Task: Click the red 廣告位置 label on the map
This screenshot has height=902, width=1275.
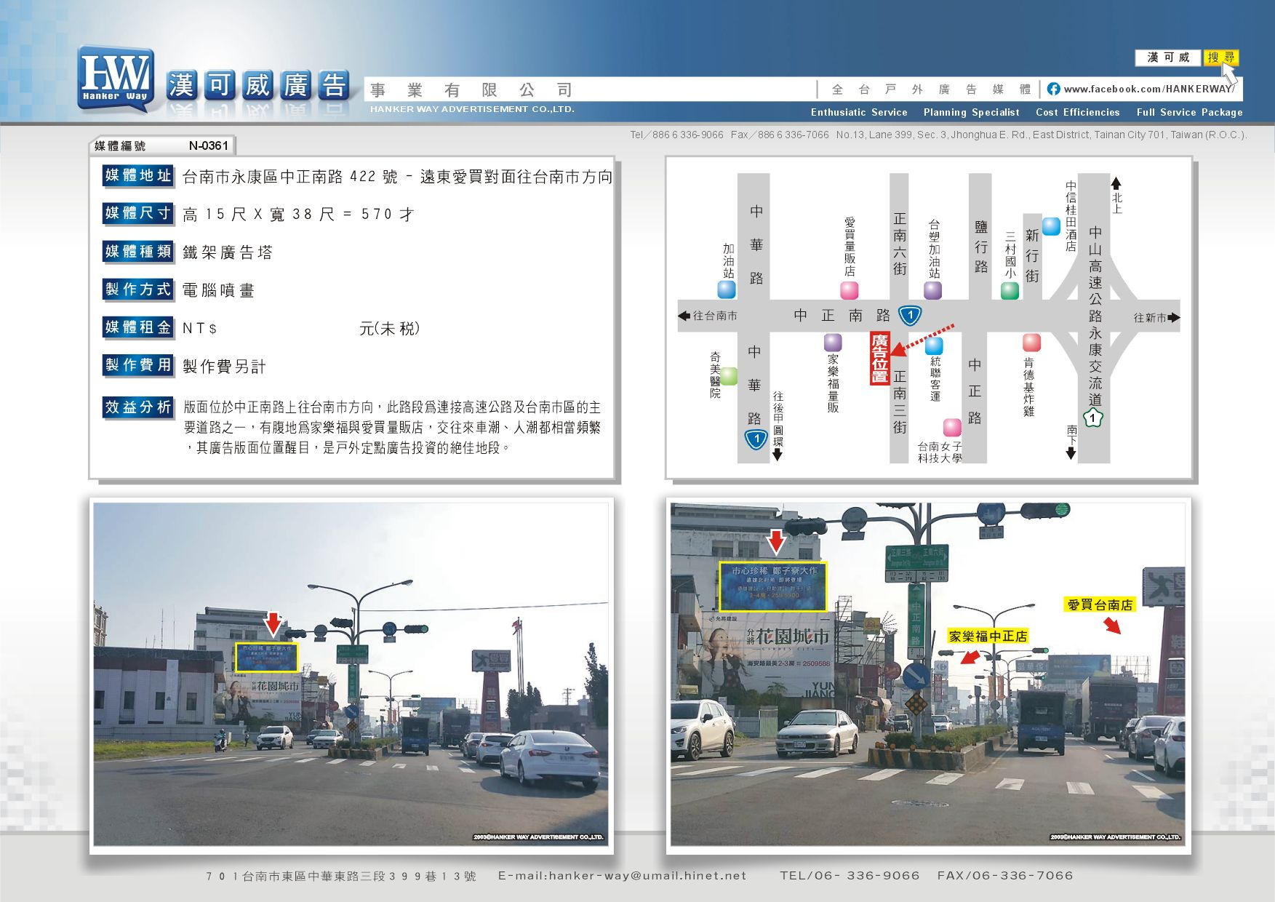Action: (x=880, y=358)
